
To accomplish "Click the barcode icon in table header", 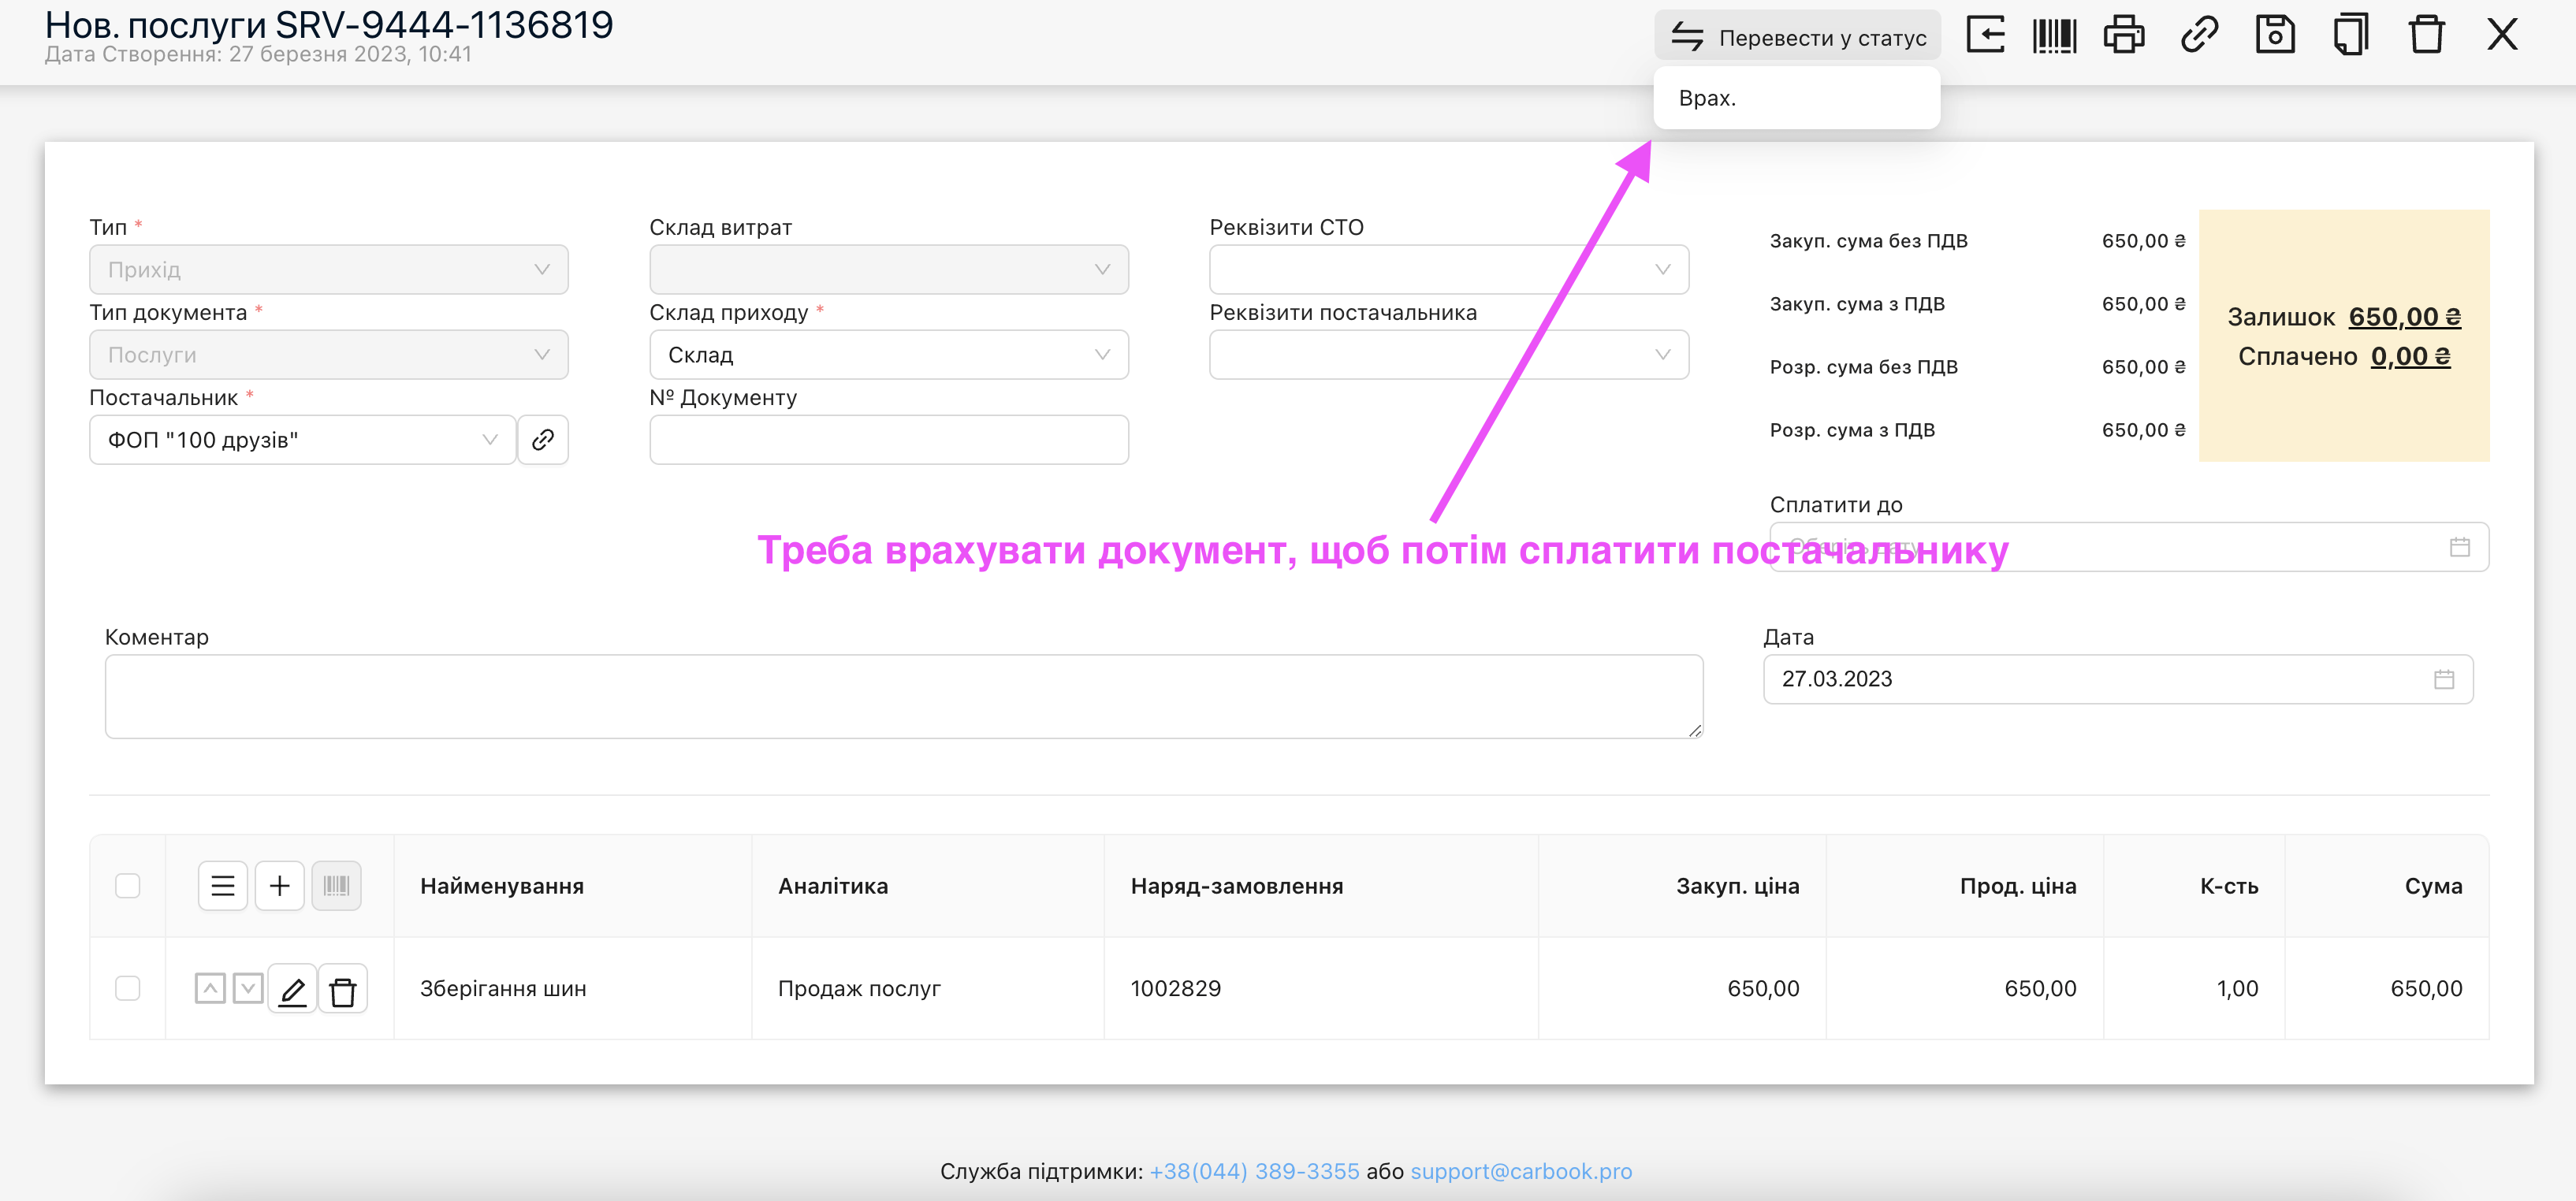I will point(336,885).
